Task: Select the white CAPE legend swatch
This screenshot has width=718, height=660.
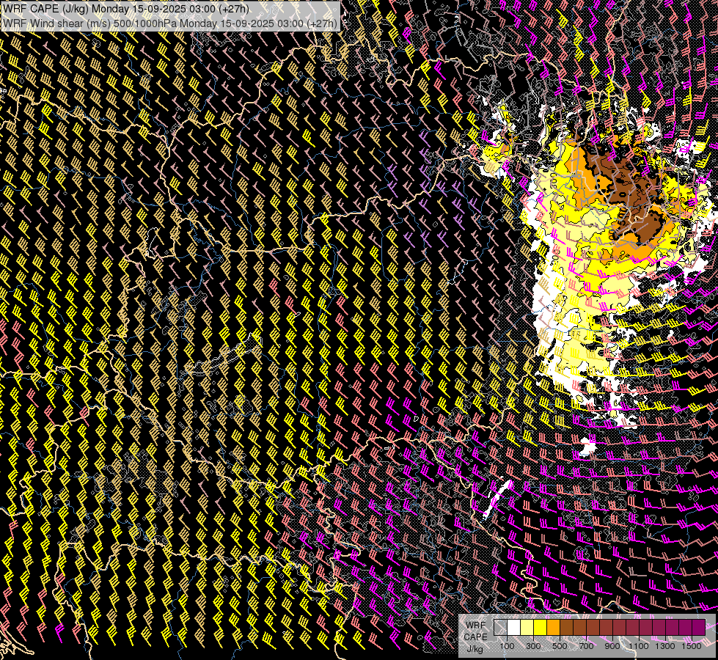Action: point(514,628)
